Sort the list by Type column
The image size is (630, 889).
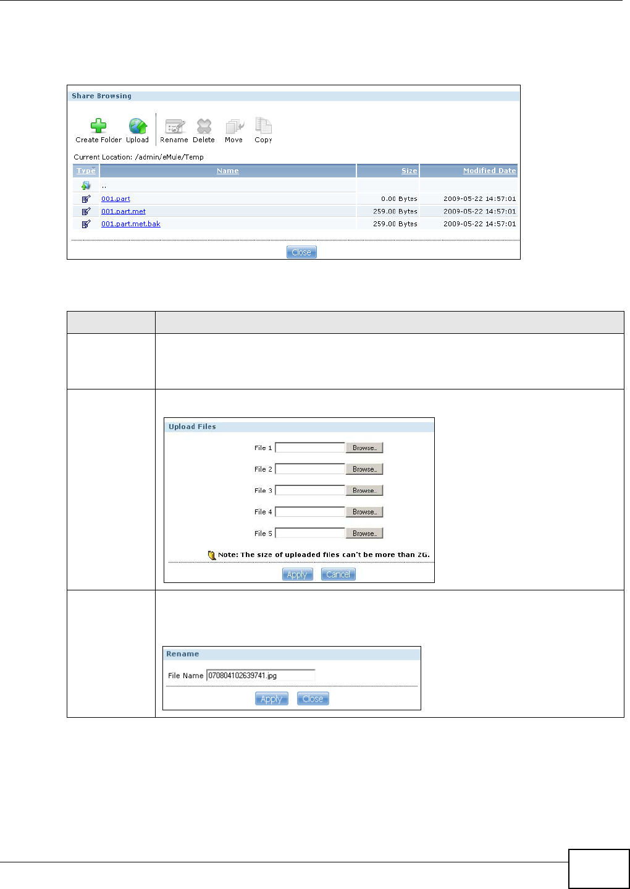tap(86, 171)
